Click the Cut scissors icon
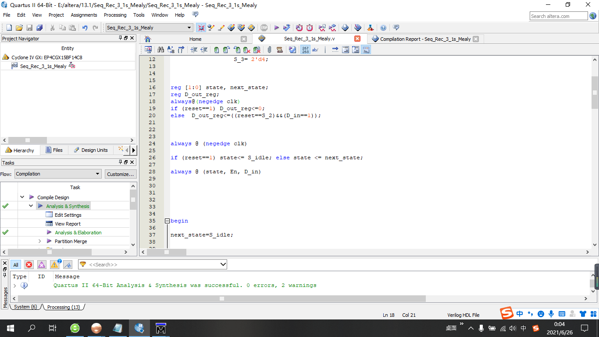 (x=52, y=28)
